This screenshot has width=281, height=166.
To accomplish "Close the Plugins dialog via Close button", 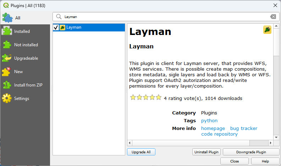I will click(235, 161).
